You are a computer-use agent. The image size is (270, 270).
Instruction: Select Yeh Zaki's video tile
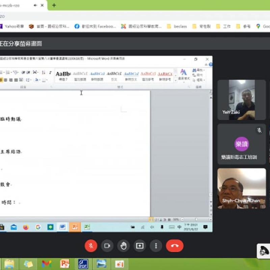click(242, 100)
